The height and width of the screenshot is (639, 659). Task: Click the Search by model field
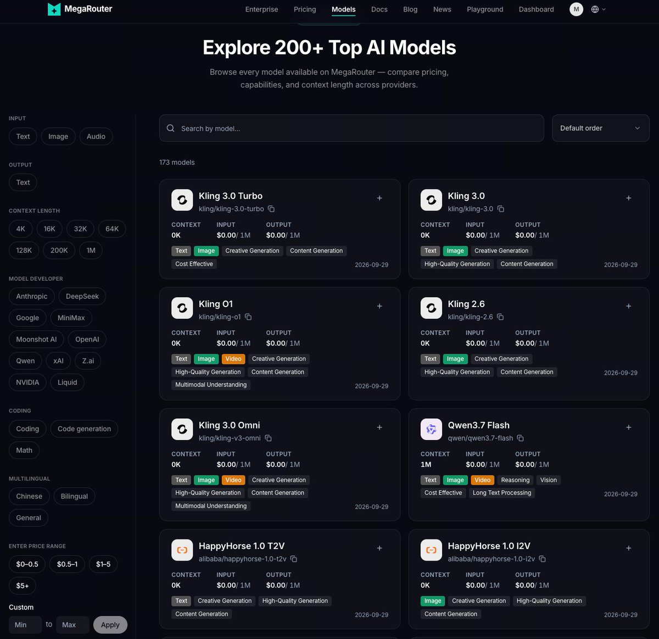[351, 128]
